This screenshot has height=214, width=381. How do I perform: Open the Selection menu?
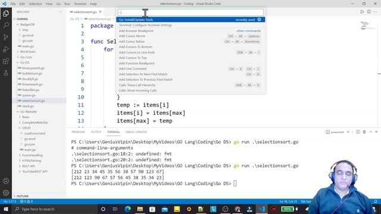click(35, 4)
